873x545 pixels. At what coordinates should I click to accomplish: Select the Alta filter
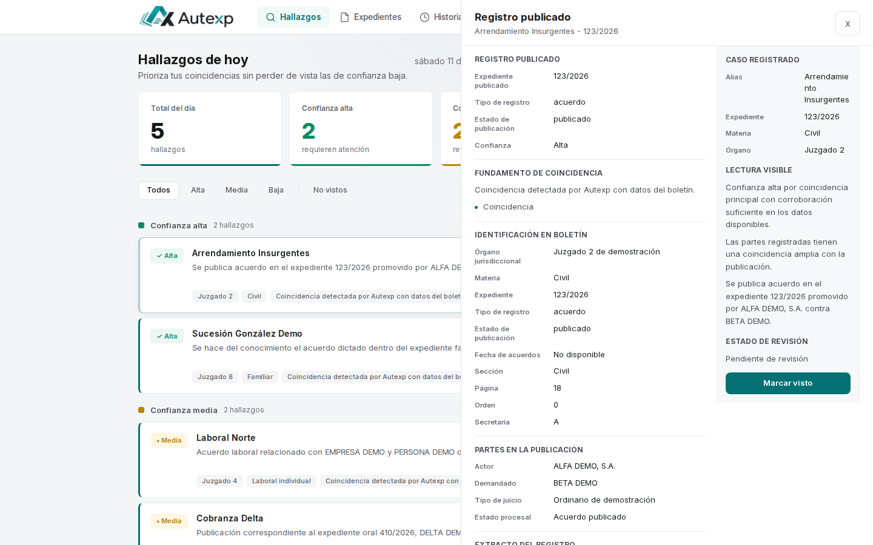coord(198,190)
